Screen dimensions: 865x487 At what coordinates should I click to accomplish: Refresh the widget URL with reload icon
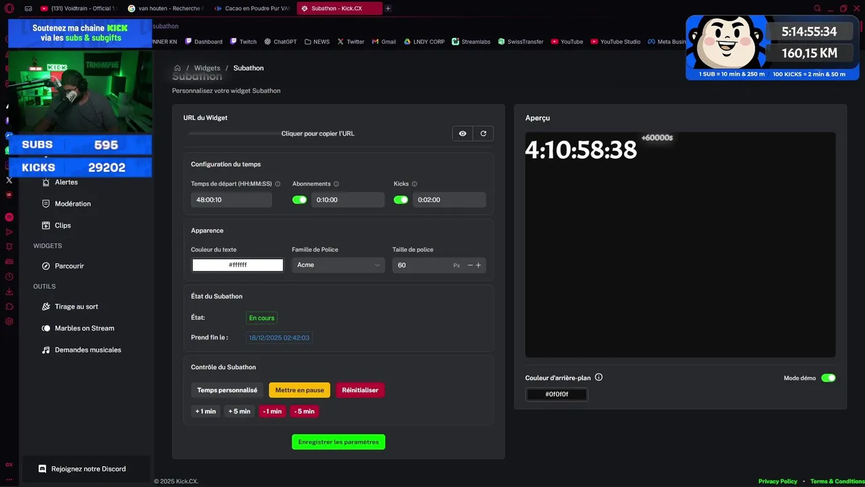click(483, 134)
